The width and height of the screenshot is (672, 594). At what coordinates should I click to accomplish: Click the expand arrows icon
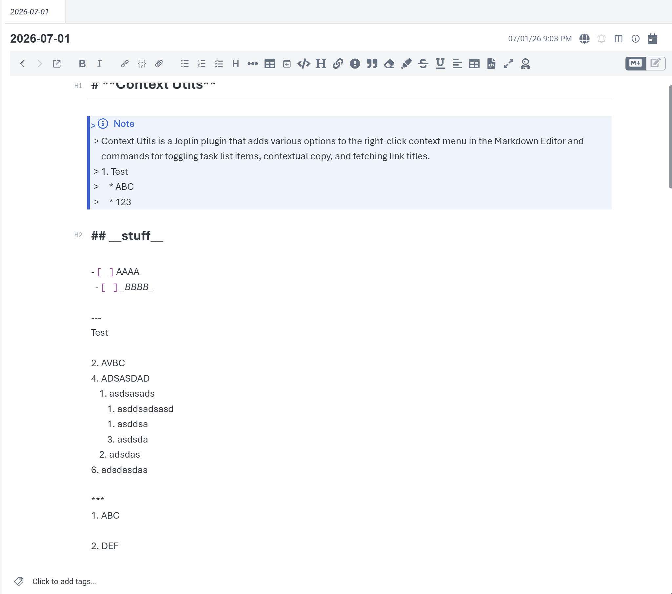(x=509, y=64)
